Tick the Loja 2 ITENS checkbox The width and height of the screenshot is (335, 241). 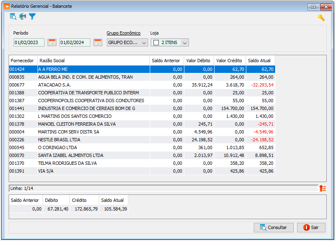pyautogui.click(x=156, y=43)
